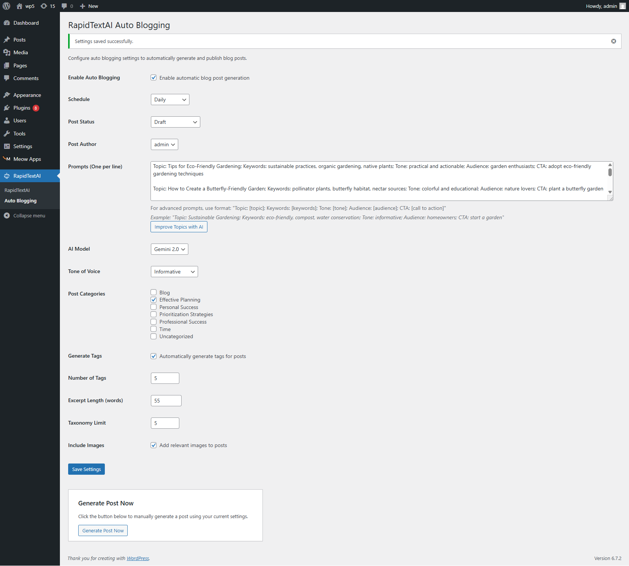This screenshot has width=629, height=566.
Task: Open the Media menu item
Action: coord(30,52)
